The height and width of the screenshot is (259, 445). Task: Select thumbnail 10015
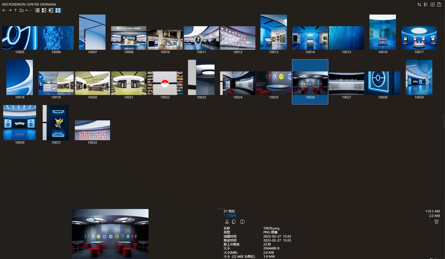(x=346, y=38)
